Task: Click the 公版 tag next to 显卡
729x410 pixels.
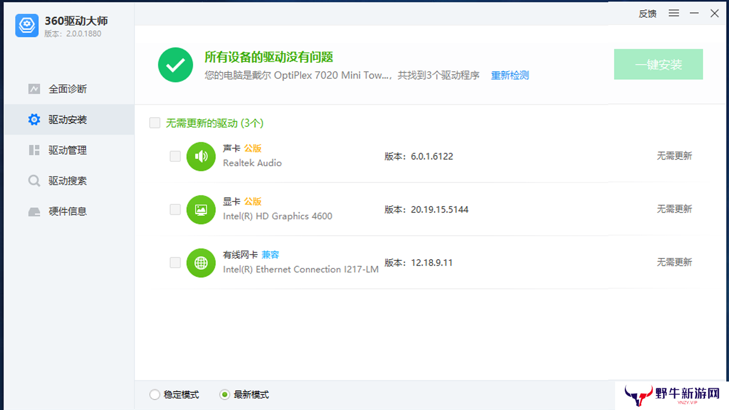Action: pyautogui.click(x=253, y=202)
